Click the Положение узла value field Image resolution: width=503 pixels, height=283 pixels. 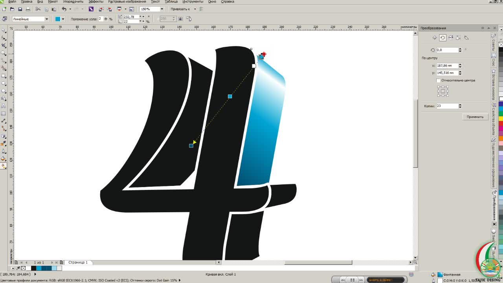[101, 19]
